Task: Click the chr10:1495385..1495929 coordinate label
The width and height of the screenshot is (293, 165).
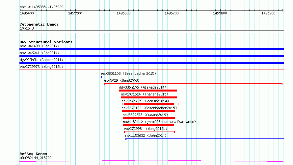Action: pos(41,7)
